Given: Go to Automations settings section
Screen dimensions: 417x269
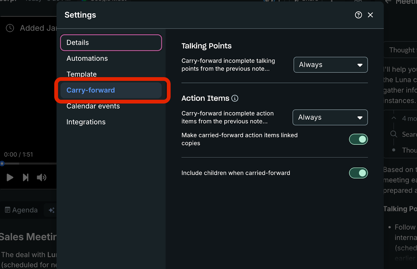Looking at the screenshot, I should click(x=87, y=58).
